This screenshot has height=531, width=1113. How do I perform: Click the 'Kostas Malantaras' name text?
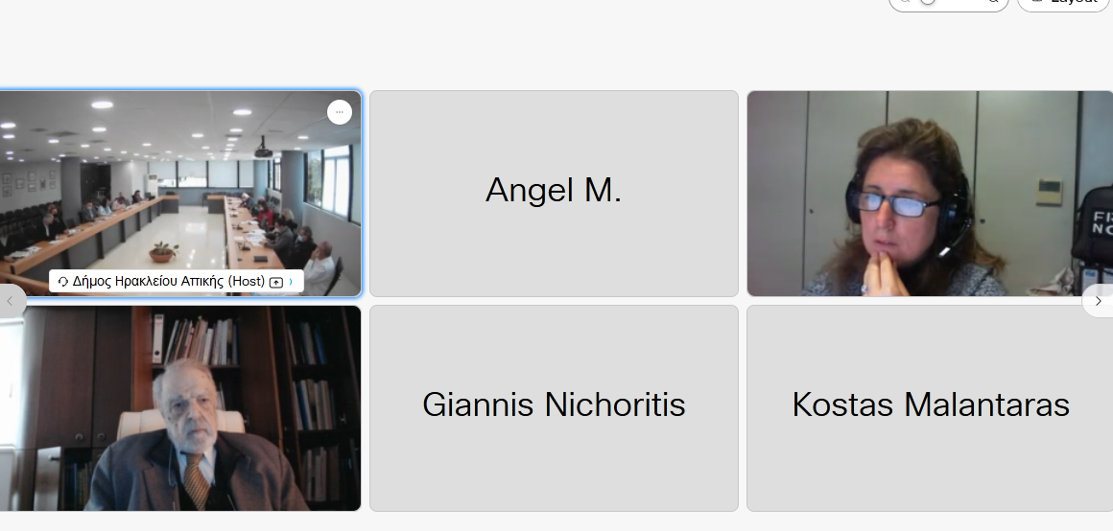tap(931, 404)
